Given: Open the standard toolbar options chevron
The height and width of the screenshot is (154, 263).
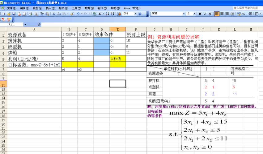Looking at the screenshot, I should (x=147, y=14).
